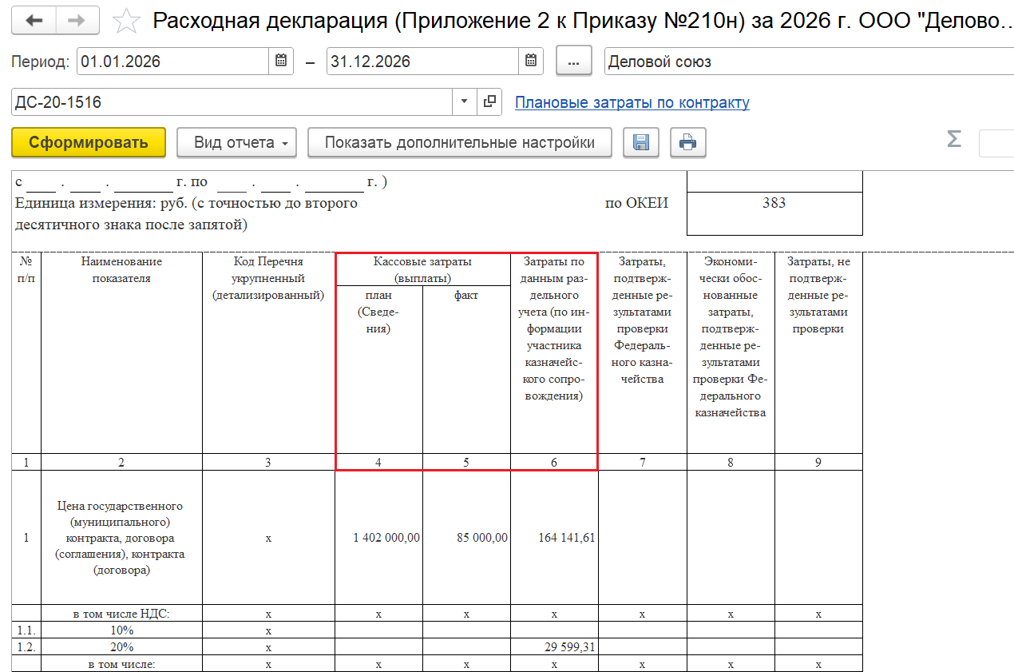Go forward with the right arrow button
This screenshot has height=672, width=1014.
(77, 21)
